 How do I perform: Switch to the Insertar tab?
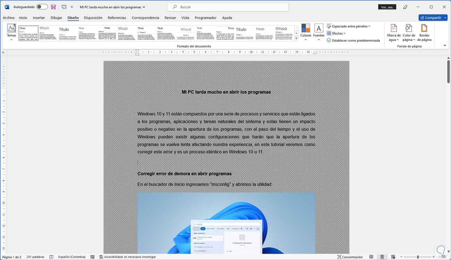tap(39, 18)
